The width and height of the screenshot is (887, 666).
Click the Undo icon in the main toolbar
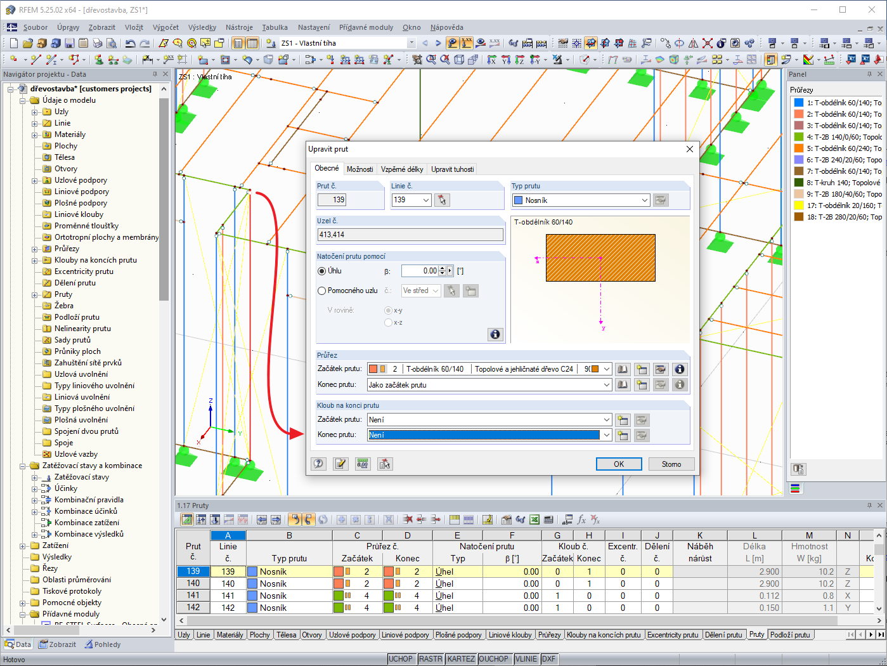click(130, 43)
